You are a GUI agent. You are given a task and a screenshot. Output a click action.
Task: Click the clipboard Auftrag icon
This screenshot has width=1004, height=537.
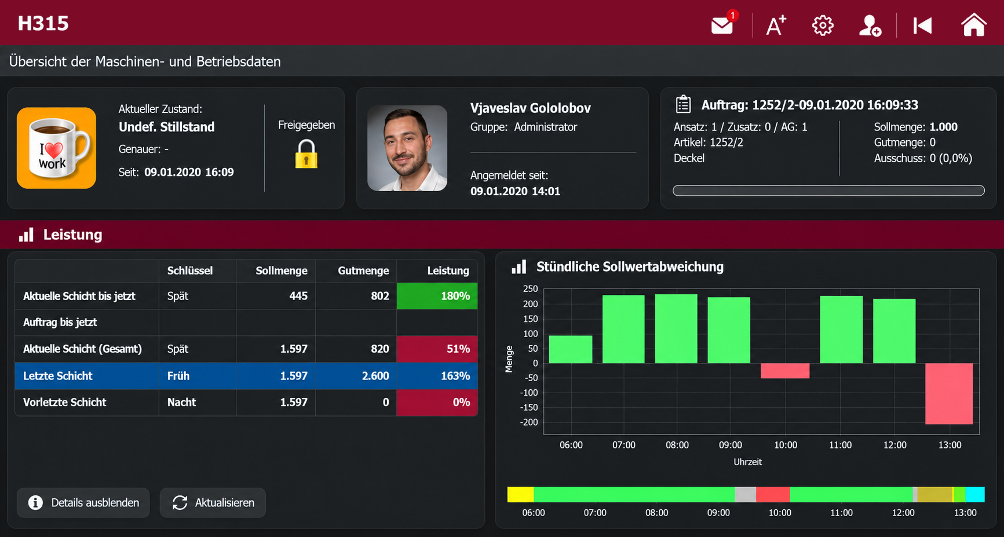click(x=683, y=104)
